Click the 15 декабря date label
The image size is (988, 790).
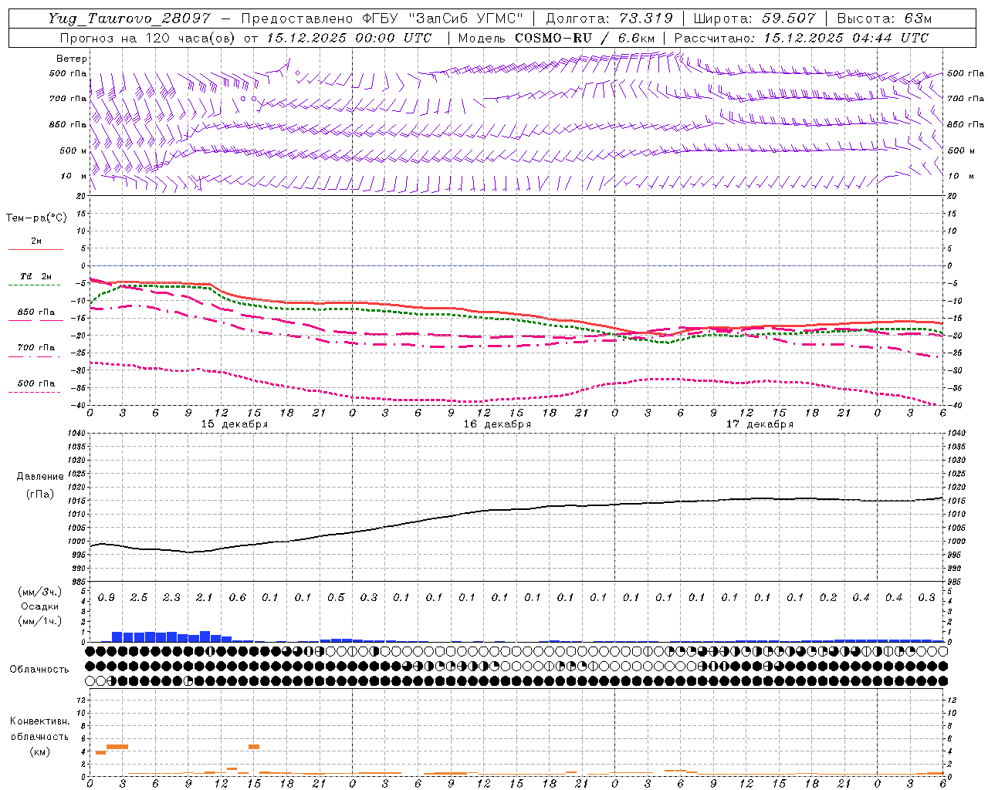tap(235, 424)
